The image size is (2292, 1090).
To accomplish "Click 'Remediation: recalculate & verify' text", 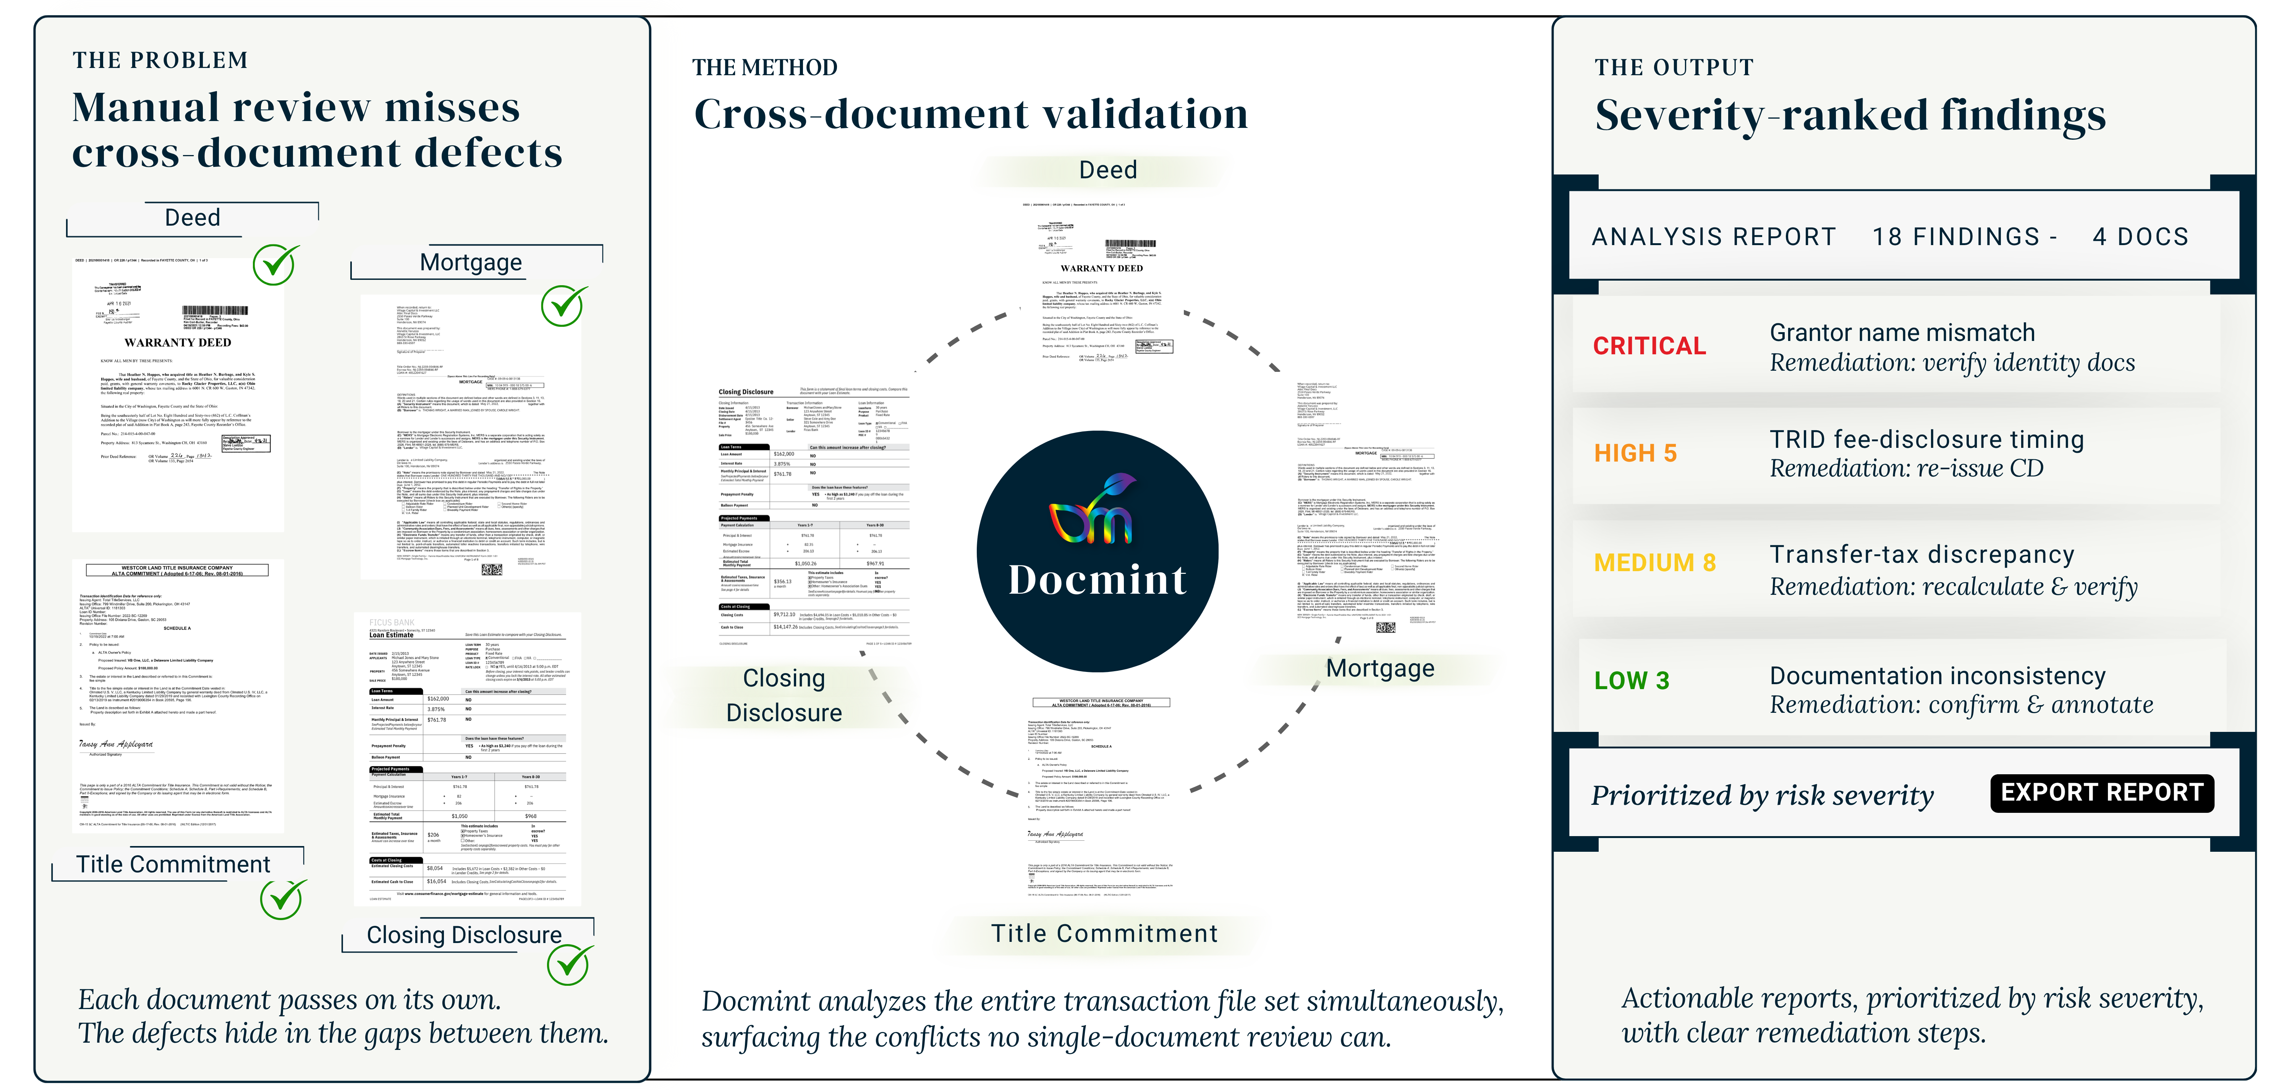I will 1953,587.
